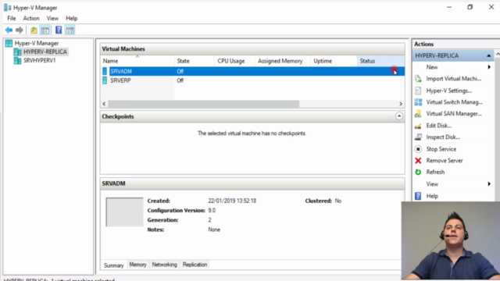Click the Edit Disk action
Image resolution: width=500 pixels, height=281 pixels.
[439, 126]
